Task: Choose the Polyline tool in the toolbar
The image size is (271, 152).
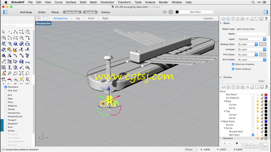Action: coord(15,32)
